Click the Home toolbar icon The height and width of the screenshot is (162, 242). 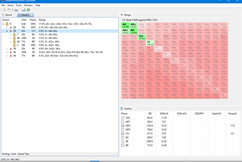[x=4, y=10]
